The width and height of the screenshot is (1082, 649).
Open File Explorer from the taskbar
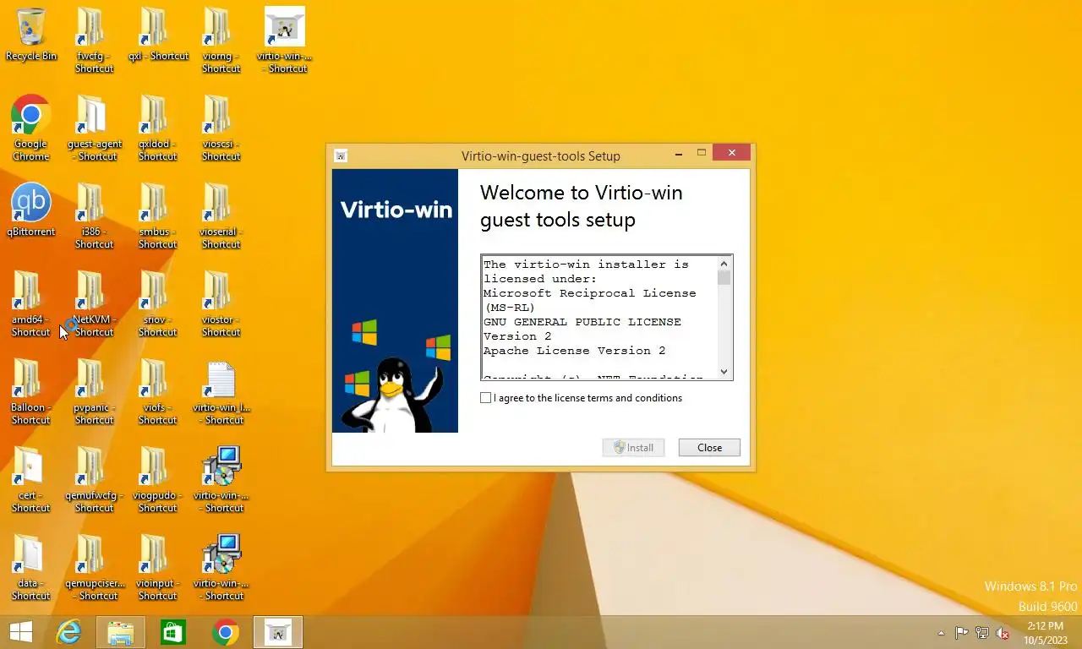(x=121, y=632)
